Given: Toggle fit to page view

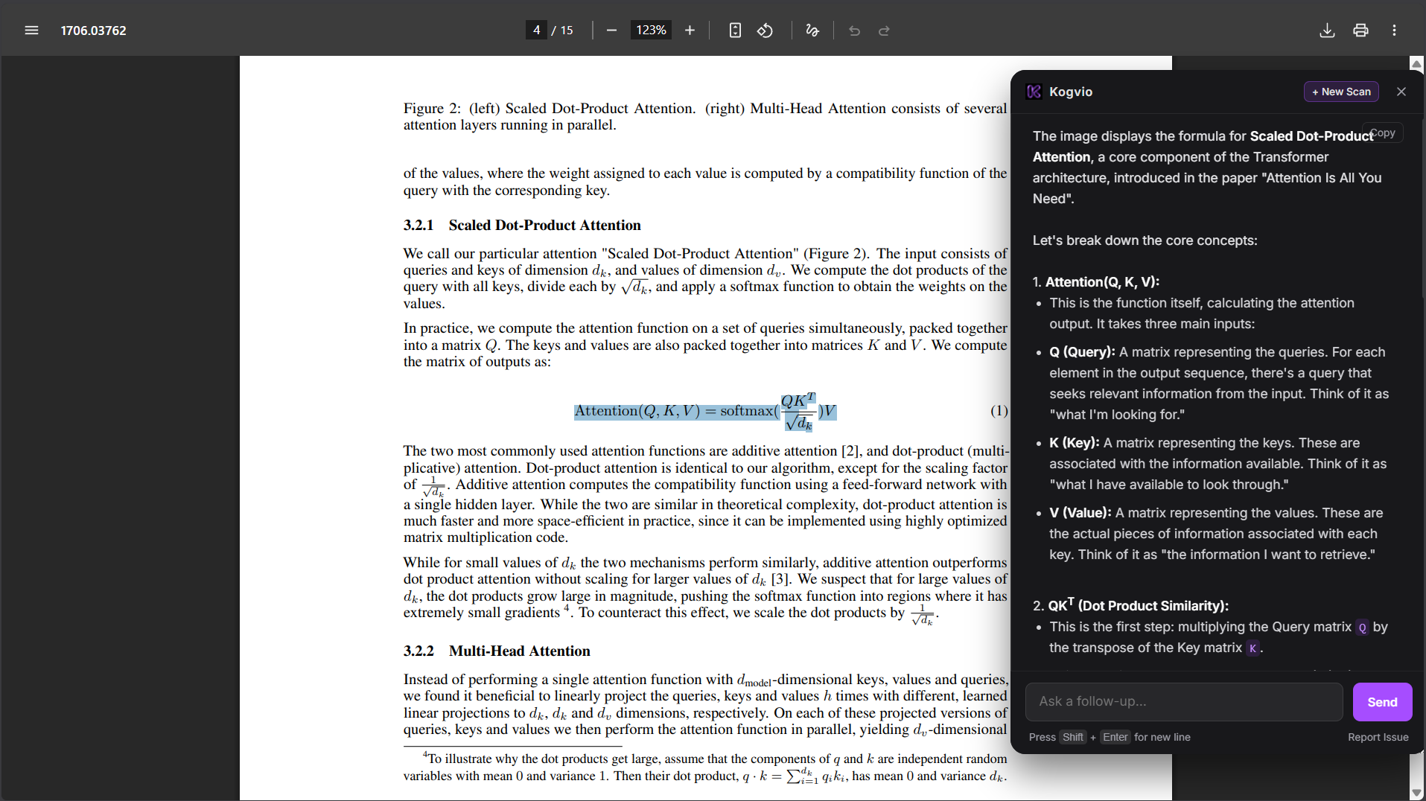Looking at the screenshot, I should tap(735, 31).
